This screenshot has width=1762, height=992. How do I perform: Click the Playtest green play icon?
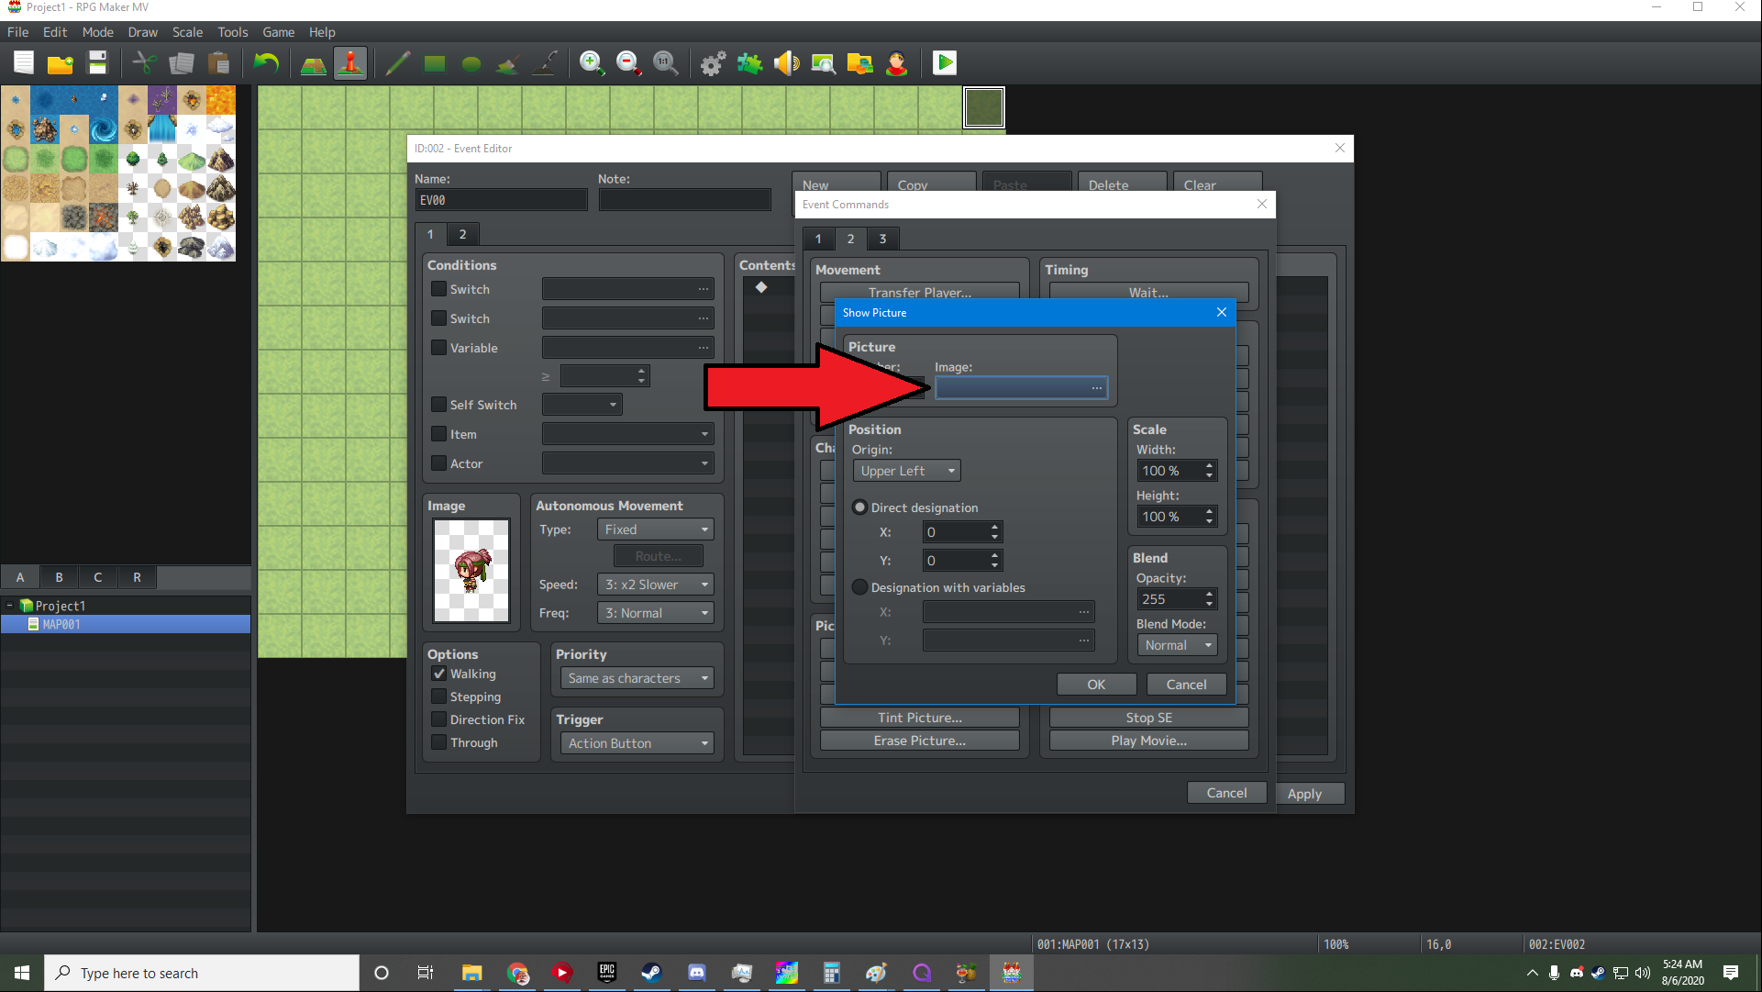pyautogui.click(x=944, y=62)
